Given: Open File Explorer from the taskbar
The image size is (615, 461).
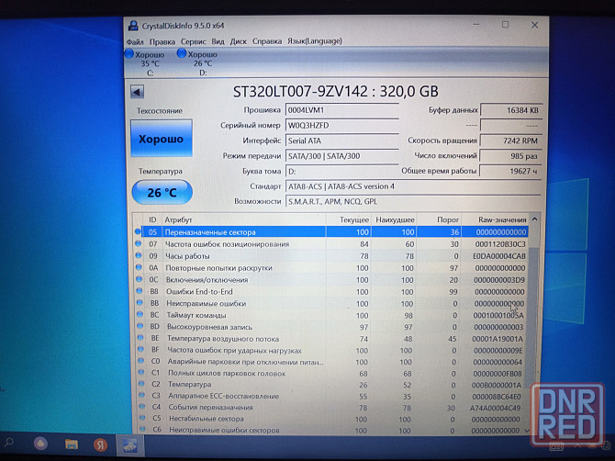Looking at the screenshot, I should point(72,444).
